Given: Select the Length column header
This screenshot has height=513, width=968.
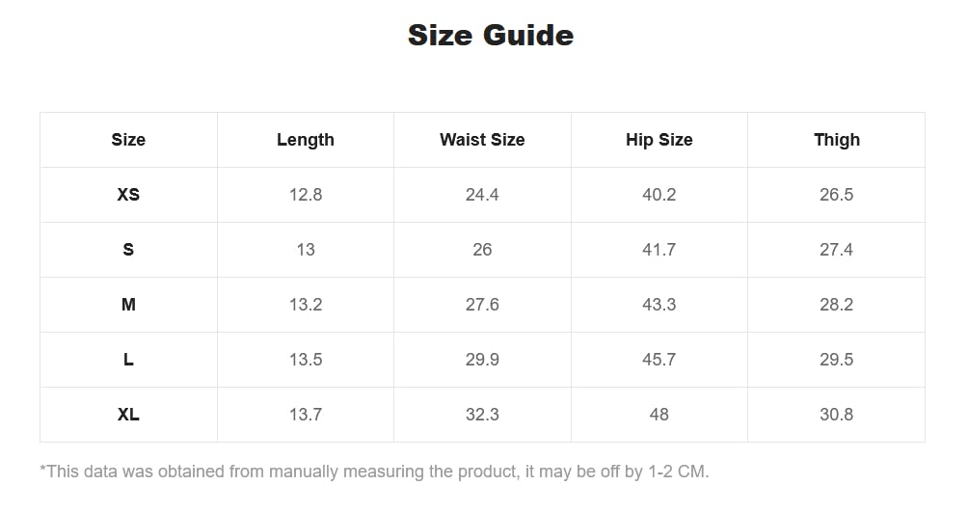Looking at the screenshot, I should [x=306, y=140].
